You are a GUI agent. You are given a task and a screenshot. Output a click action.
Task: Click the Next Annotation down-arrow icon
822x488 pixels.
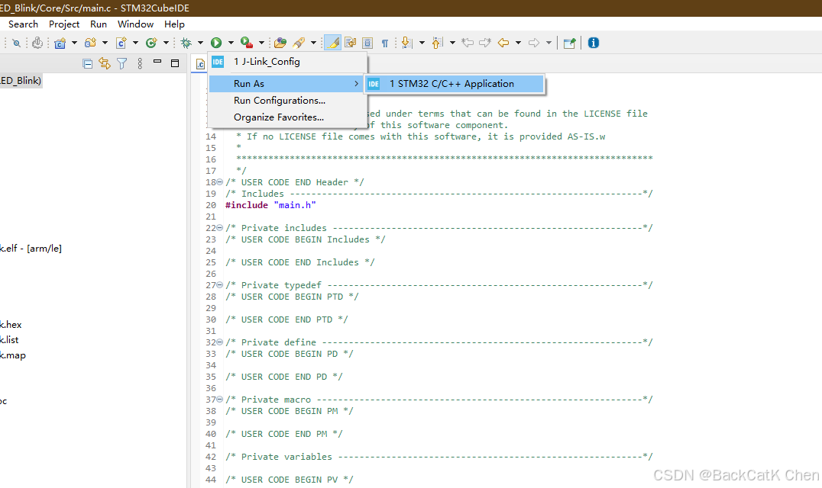407,43
